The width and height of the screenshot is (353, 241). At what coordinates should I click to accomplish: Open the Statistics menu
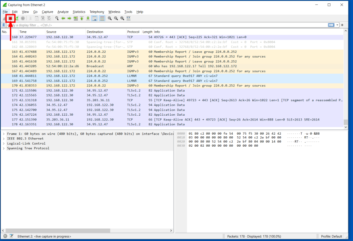pyautogui.click(x=79, y=12)
